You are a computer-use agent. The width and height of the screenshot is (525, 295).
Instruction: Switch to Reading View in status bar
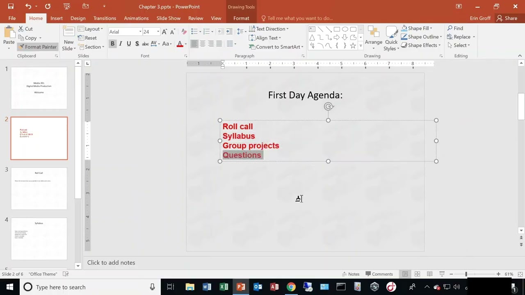(x=429, y=274)
